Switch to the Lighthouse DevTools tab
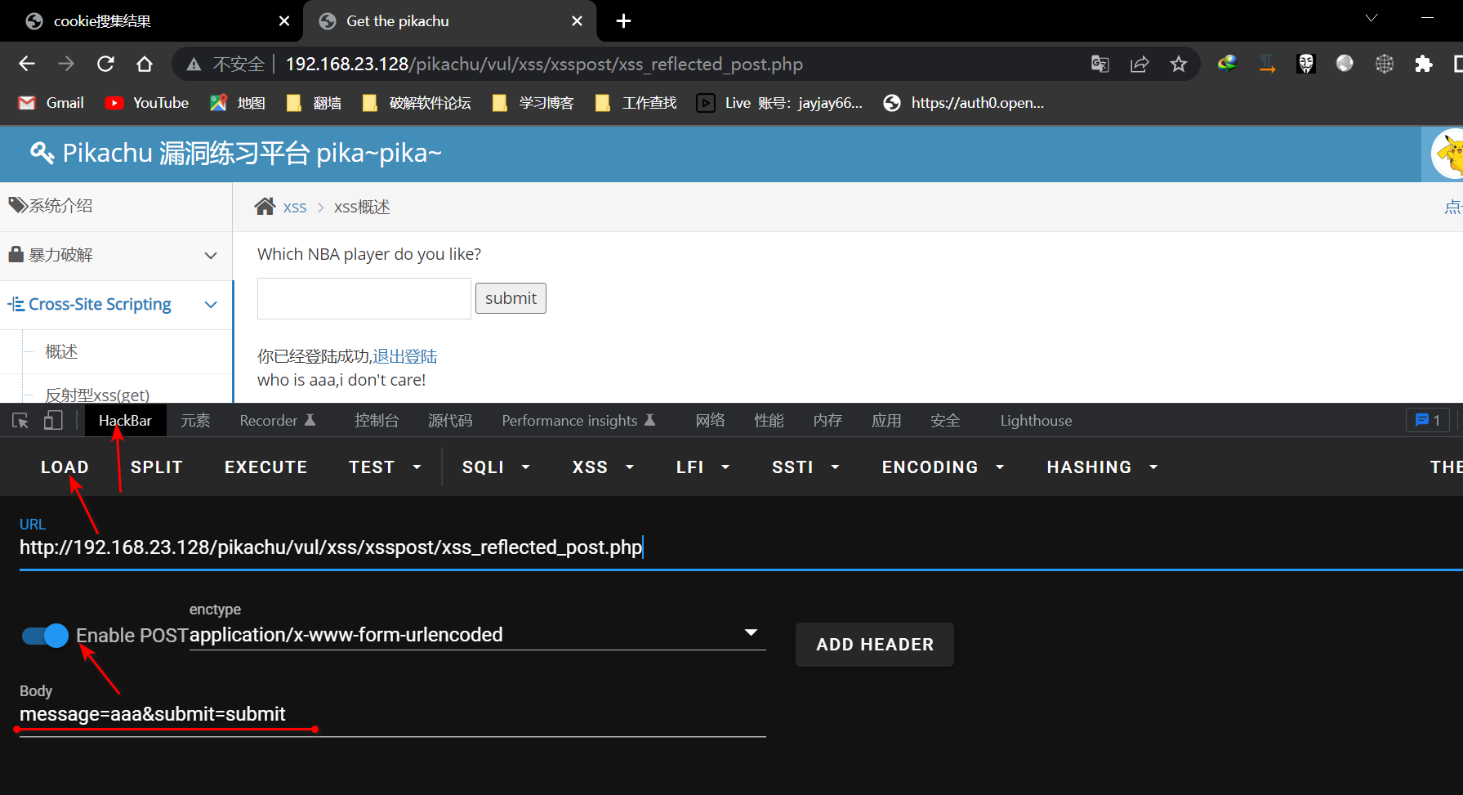 [x=1036, y=421]
